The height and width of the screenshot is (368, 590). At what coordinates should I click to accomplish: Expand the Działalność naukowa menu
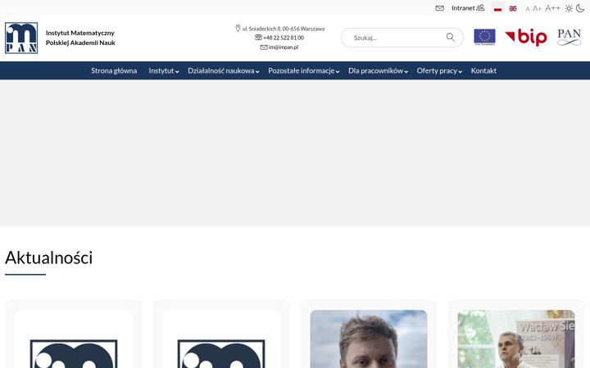tap(224, 70)
